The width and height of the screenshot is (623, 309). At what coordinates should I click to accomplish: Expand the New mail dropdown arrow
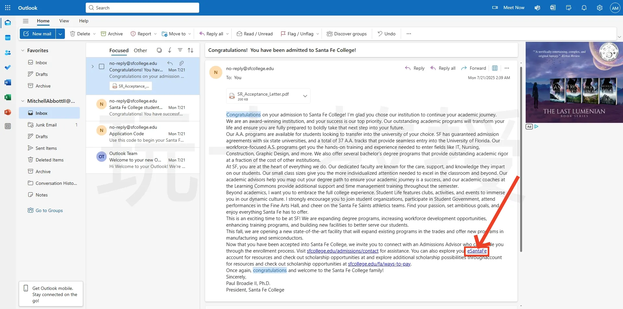60,34
